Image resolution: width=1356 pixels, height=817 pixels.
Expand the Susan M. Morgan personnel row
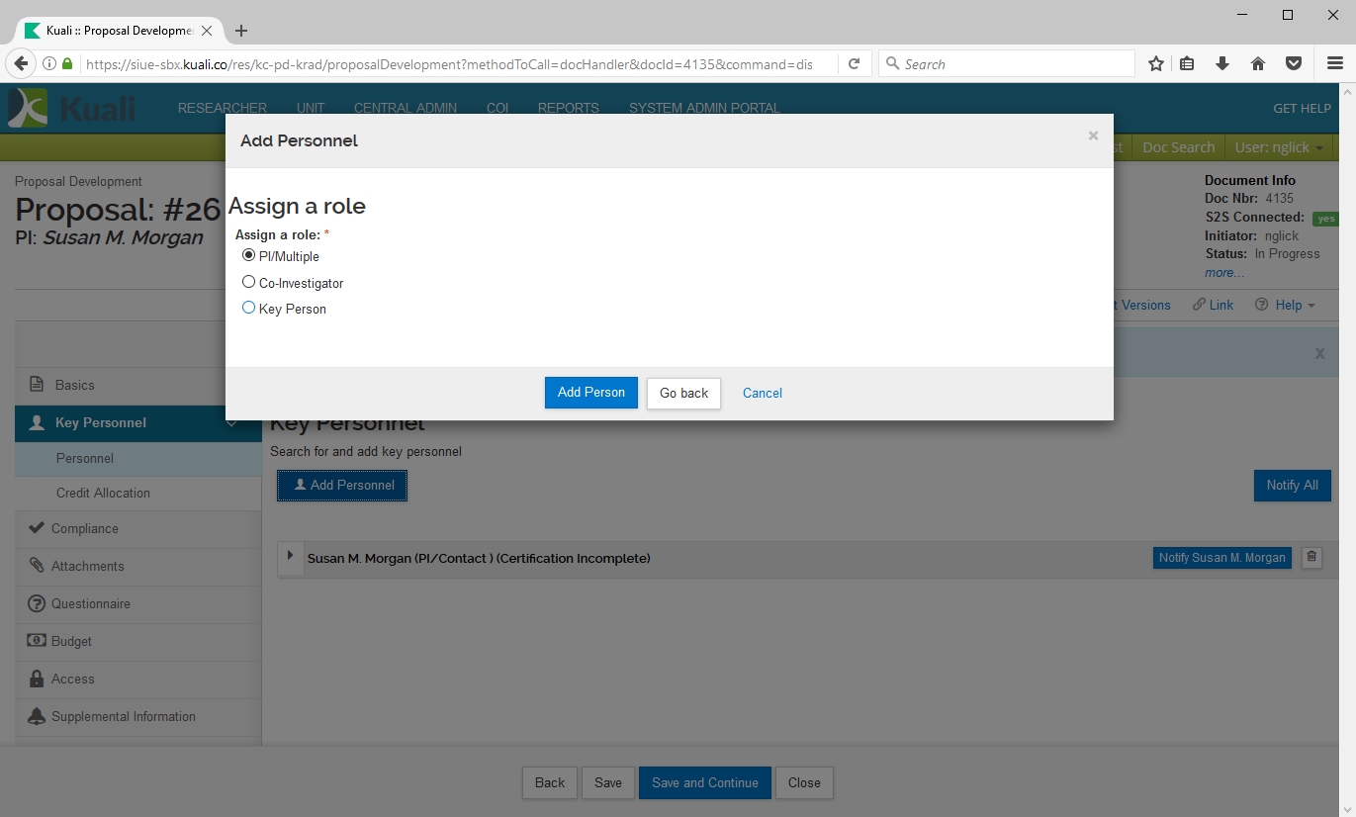[290, 556]
